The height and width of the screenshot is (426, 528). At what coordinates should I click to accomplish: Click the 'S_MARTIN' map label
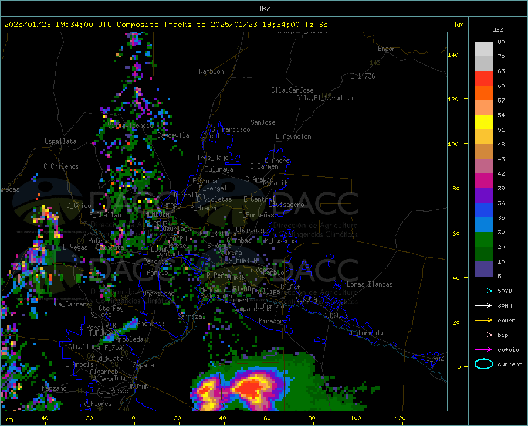point(243,260)
